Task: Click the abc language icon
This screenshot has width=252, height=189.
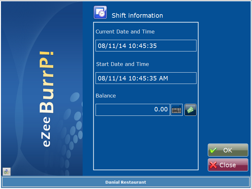Action: [7, 171]
